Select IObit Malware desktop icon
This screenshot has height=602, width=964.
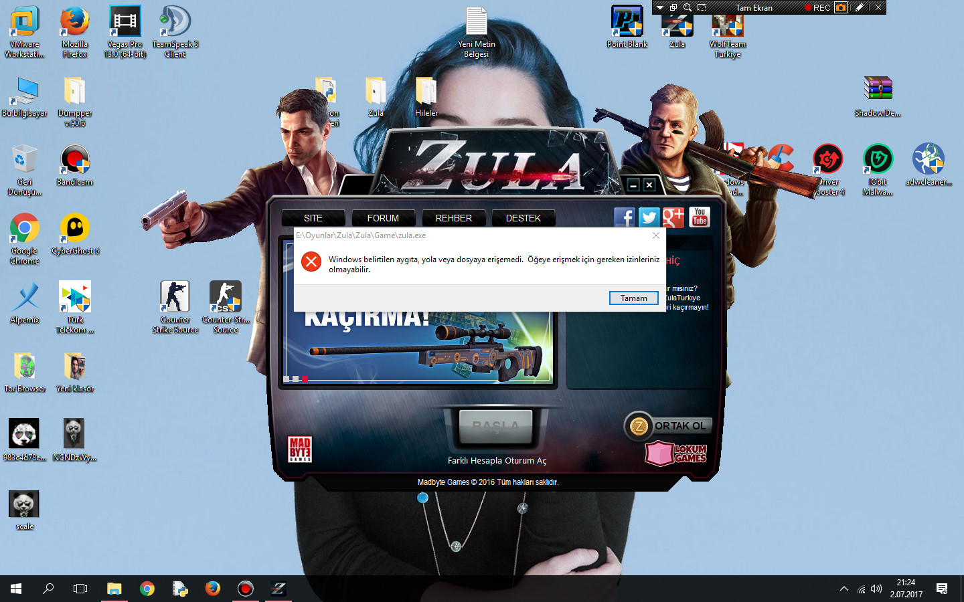(x=878, y=170)
